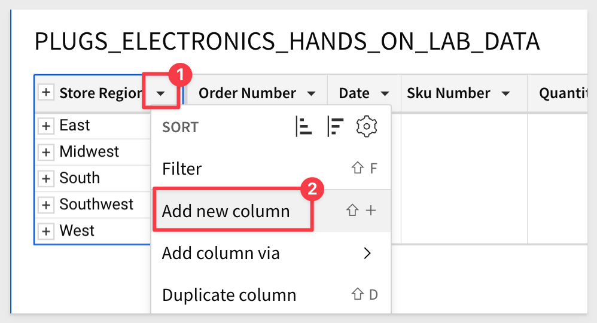Expand the West region row
Image resolution: width=597 pixels, height=323 pixels.
click(46, 231)
